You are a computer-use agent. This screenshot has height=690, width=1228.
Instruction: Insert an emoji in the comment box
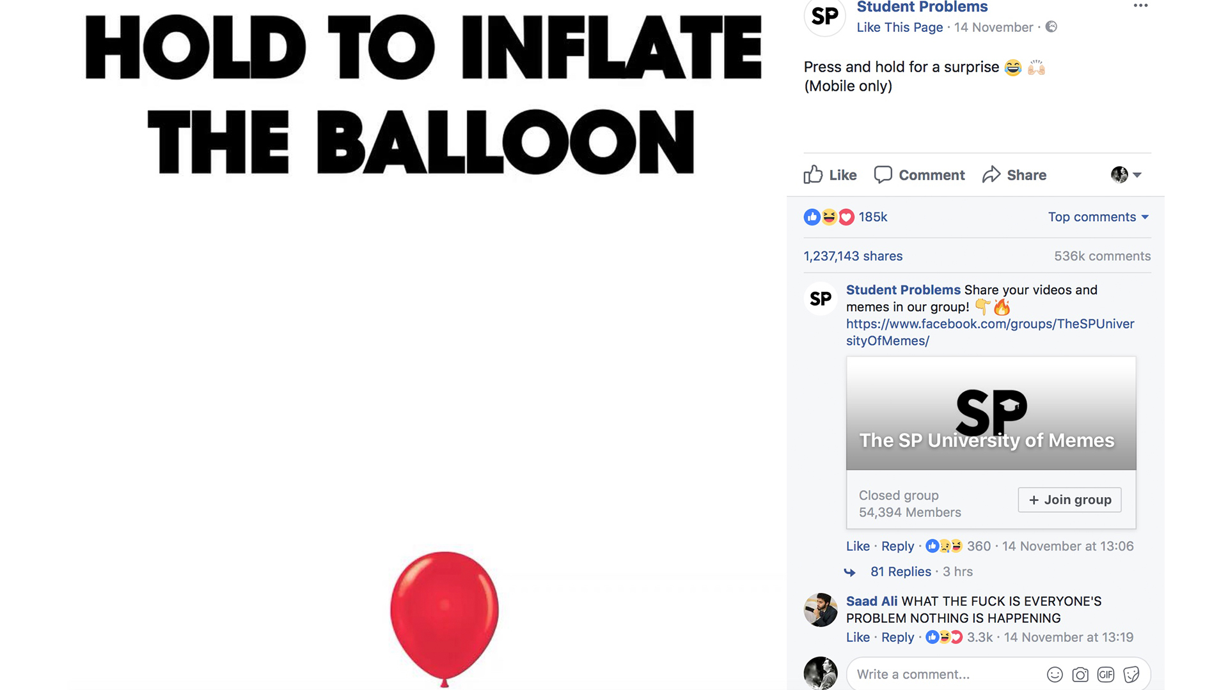pyautogui.click(x=1055, y=674)
